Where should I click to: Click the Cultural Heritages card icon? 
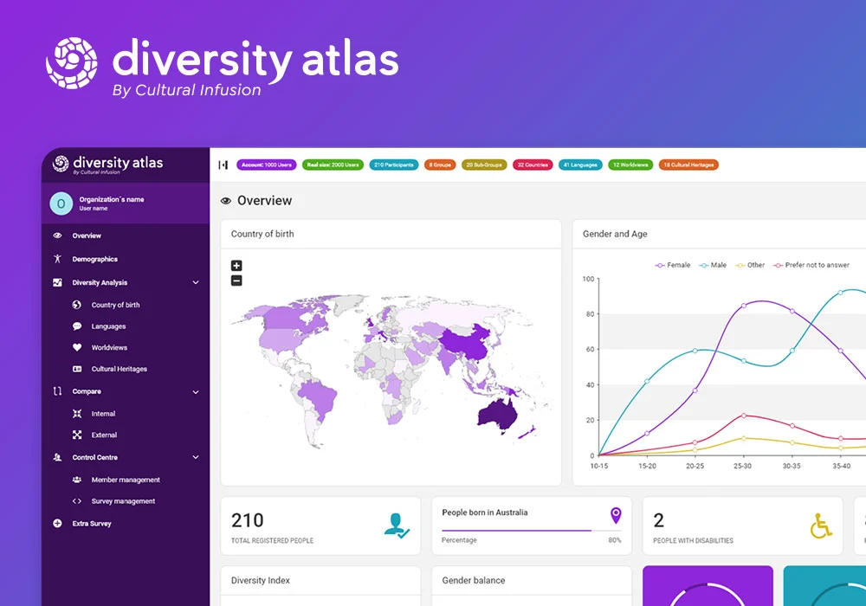click(77, 369)
